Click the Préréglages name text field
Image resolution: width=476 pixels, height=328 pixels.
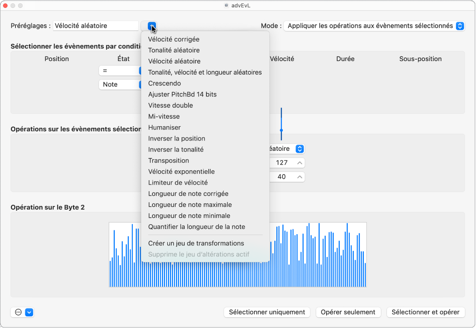coord(96,26)
